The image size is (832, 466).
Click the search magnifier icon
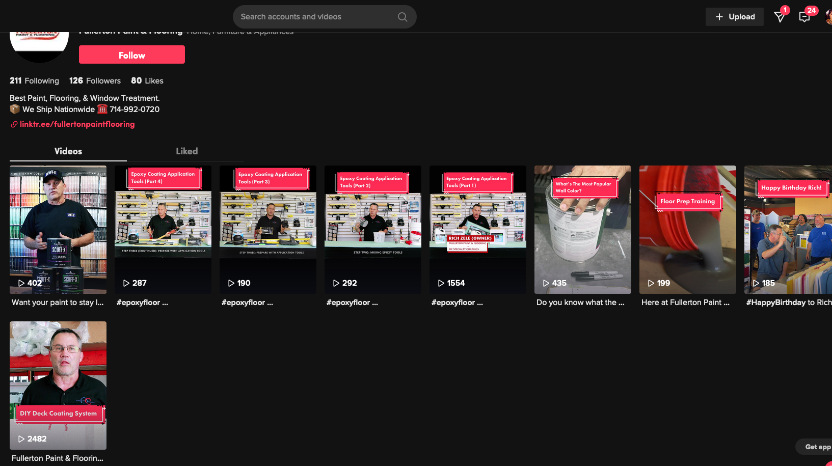[x=402, y=17]
